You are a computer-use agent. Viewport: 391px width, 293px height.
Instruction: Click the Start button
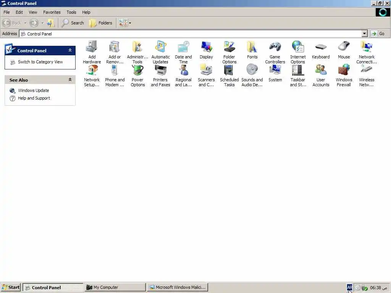(10, 287)
